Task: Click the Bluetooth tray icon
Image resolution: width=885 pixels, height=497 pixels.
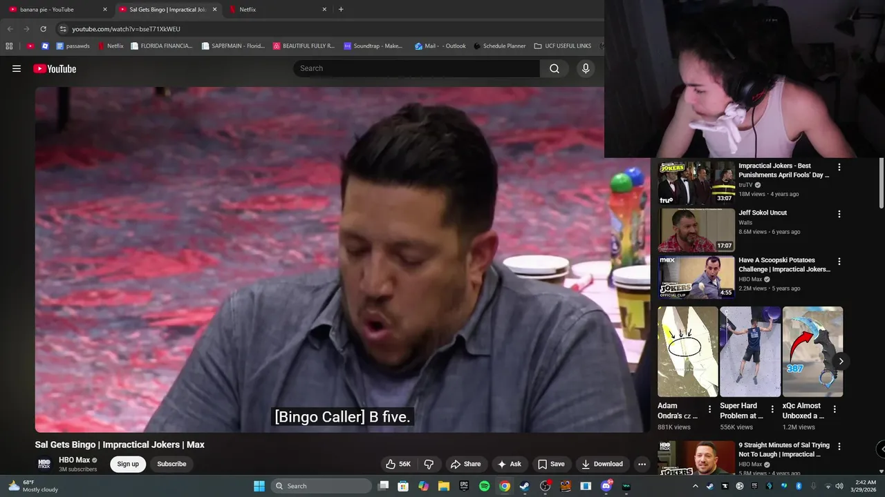Action: click(x=799, y=486)
